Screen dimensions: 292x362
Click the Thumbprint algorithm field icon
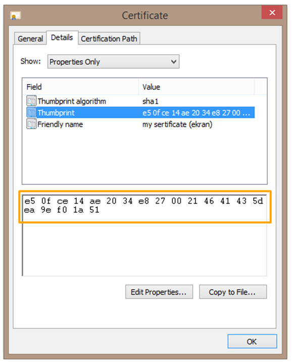[x=31, y=101]
